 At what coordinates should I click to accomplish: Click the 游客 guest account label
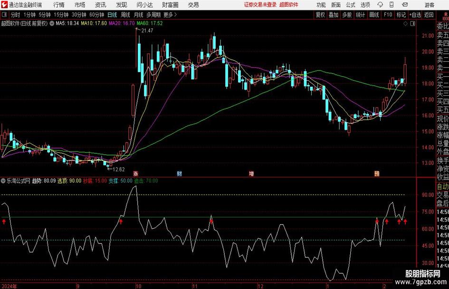click(429, 5)
